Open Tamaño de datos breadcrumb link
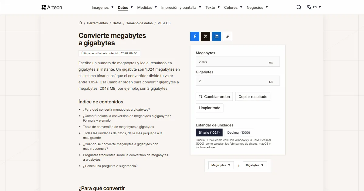This screenshot has width=364, height=191. (x=140, y=23)
